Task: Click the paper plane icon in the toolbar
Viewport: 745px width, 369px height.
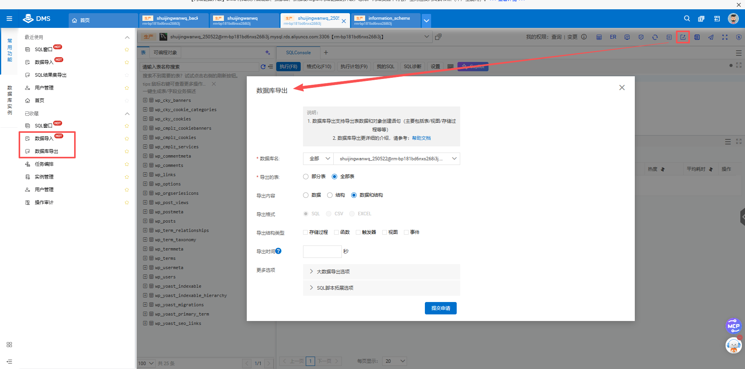Action: pos(711,37)
